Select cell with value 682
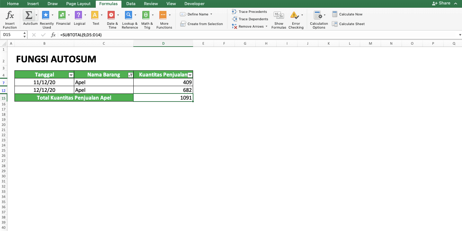The height and width of the screenshot is (231, 462). [163, 90]
